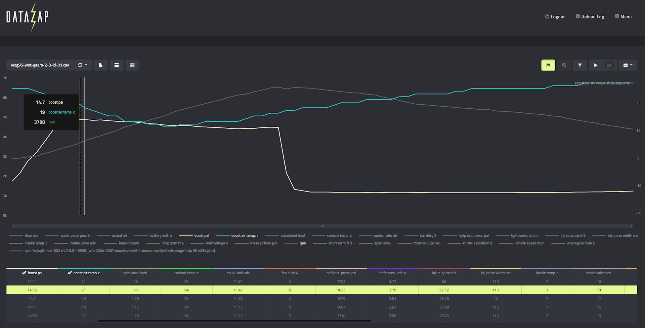Click the calculated load column header

click(135, 273)
